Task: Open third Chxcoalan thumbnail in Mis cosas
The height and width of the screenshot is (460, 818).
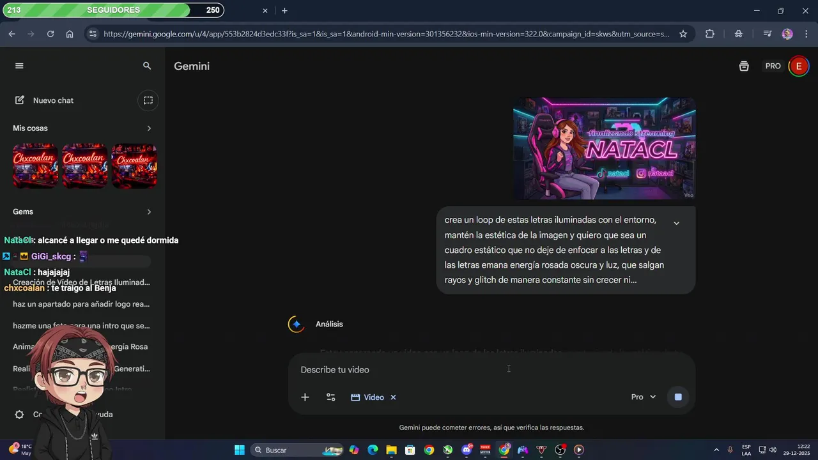Action: pos(134,166)
